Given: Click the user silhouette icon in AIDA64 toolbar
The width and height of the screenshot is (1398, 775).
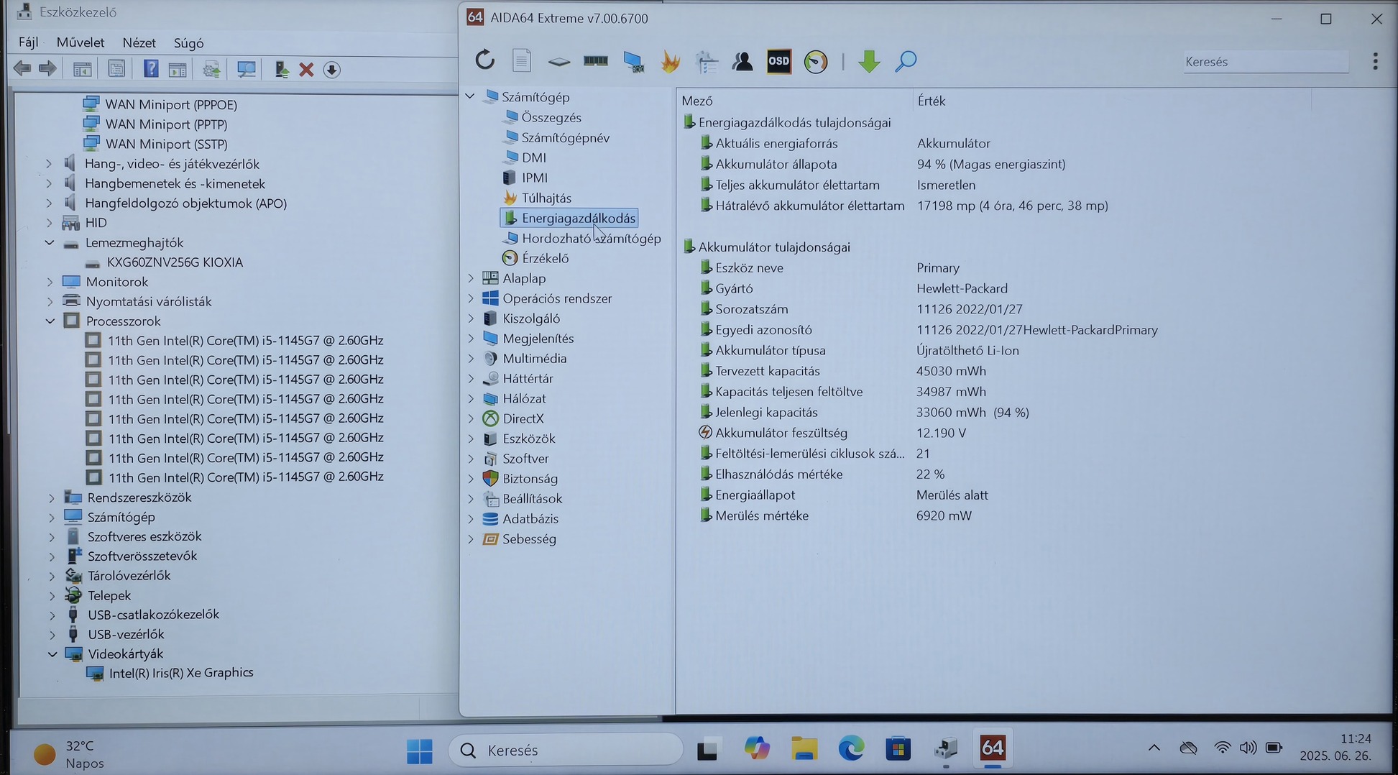Looking at the screenshot, I should click(742, 61).
